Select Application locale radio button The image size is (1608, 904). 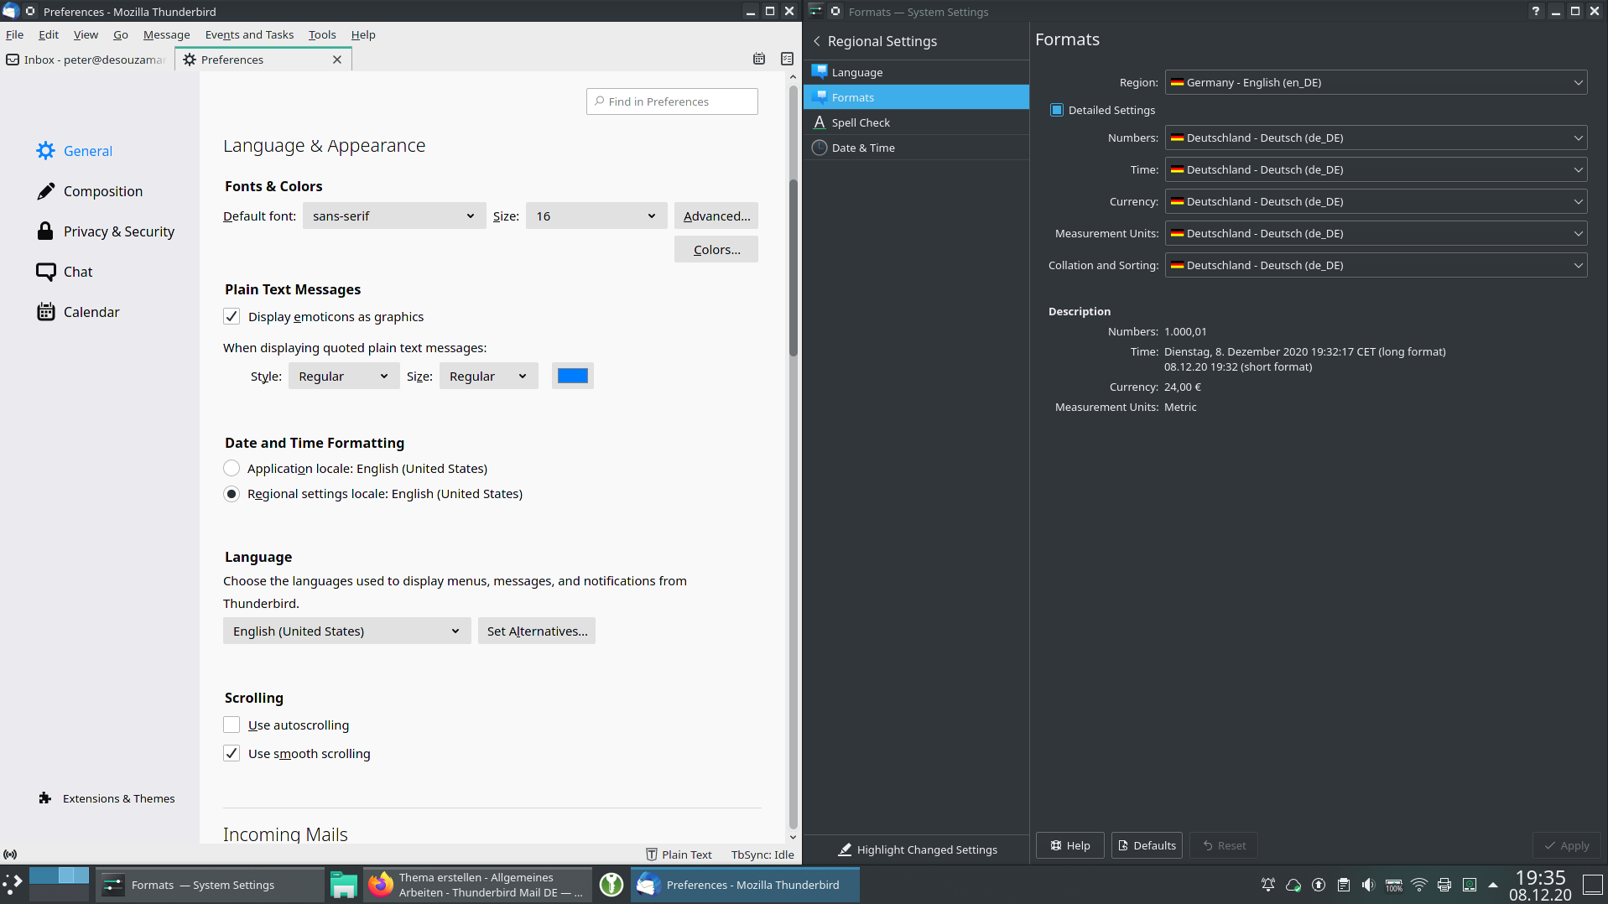coord(232,468)
